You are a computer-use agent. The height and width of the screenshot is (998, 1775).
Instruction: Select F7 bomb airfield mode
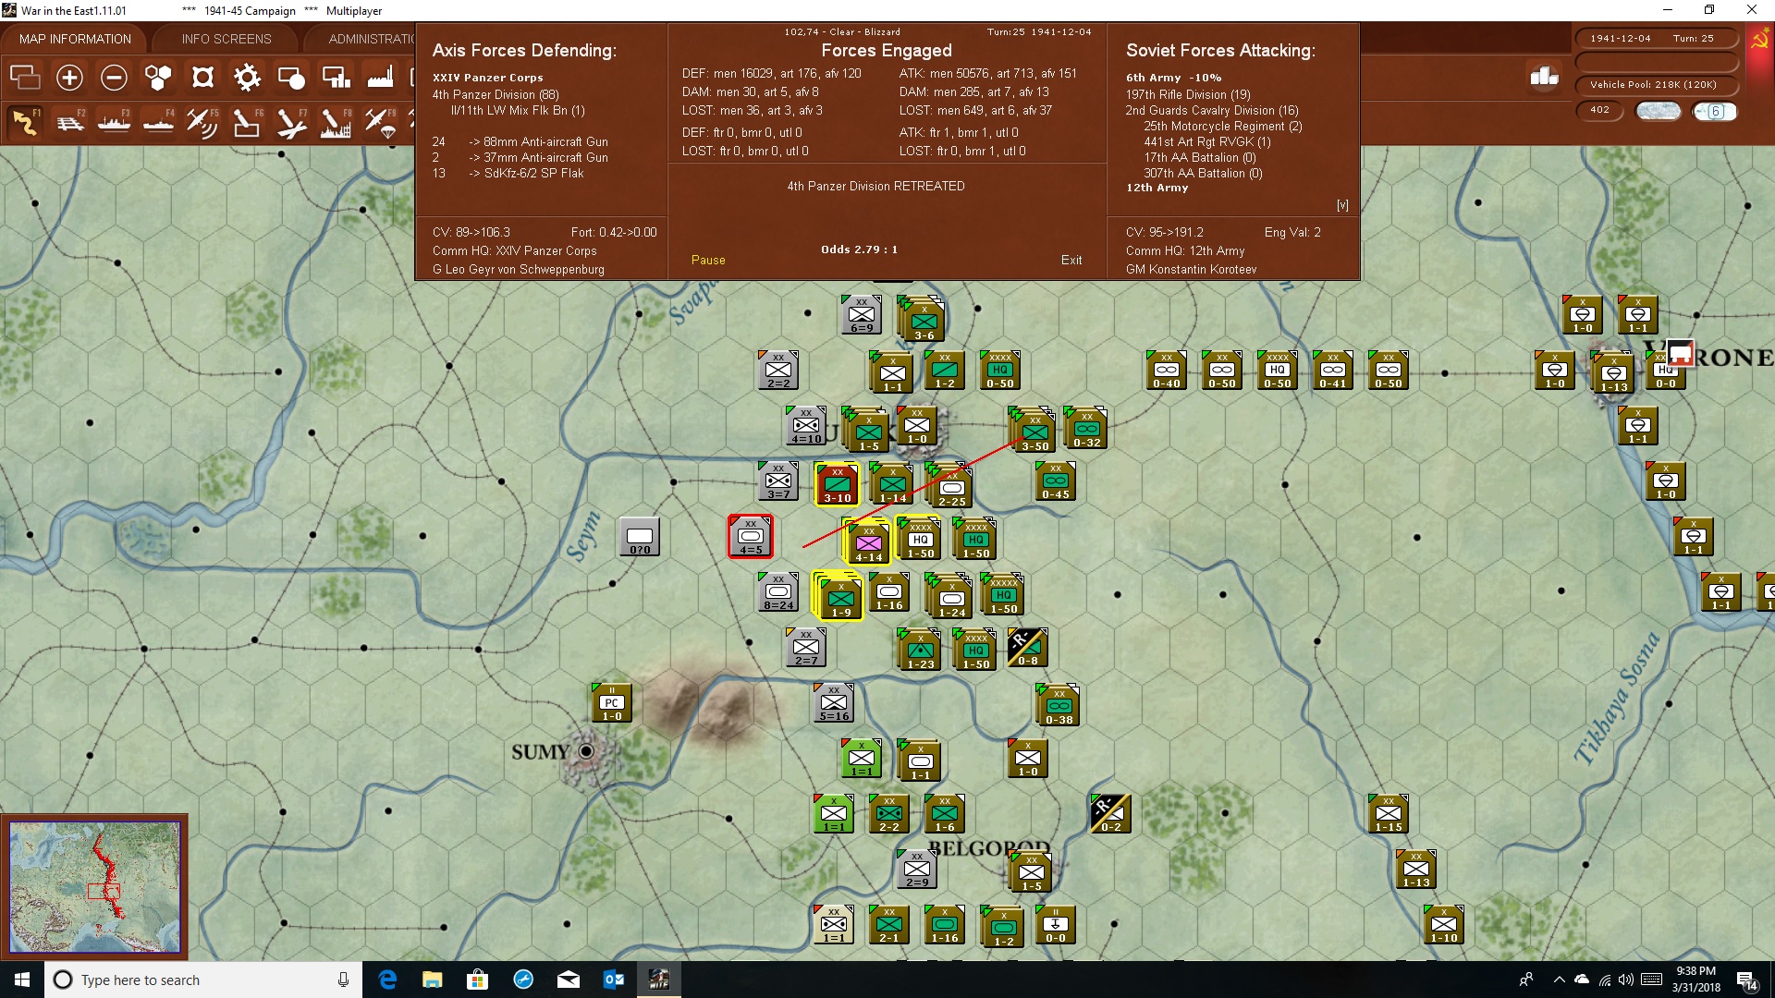(291, 122)
